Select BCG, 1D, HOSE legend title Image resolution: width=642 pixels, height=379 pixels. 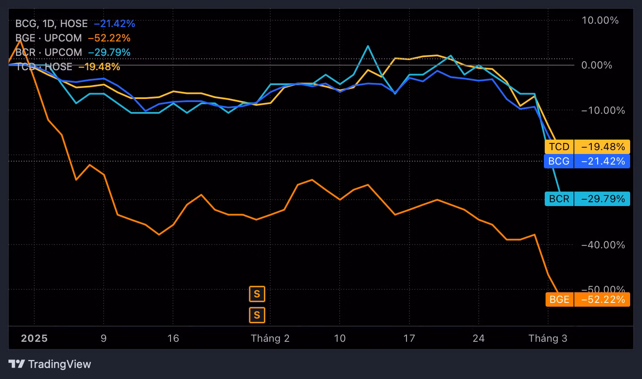click(52, 24)
